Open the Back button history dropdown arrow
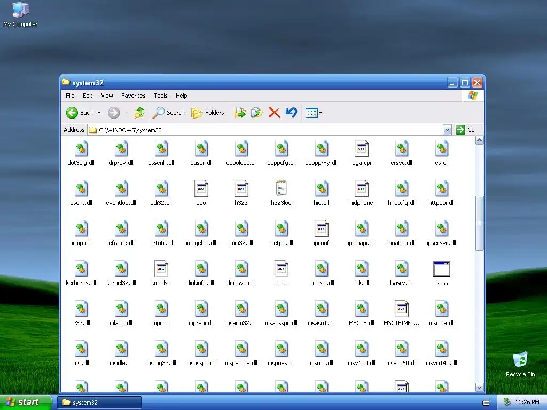Image resolution: width=547 pixels, height=410 pixels. point(99,113)
